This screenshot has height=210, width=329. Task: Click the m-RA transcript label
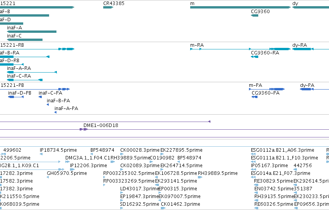tap(197, 45)
